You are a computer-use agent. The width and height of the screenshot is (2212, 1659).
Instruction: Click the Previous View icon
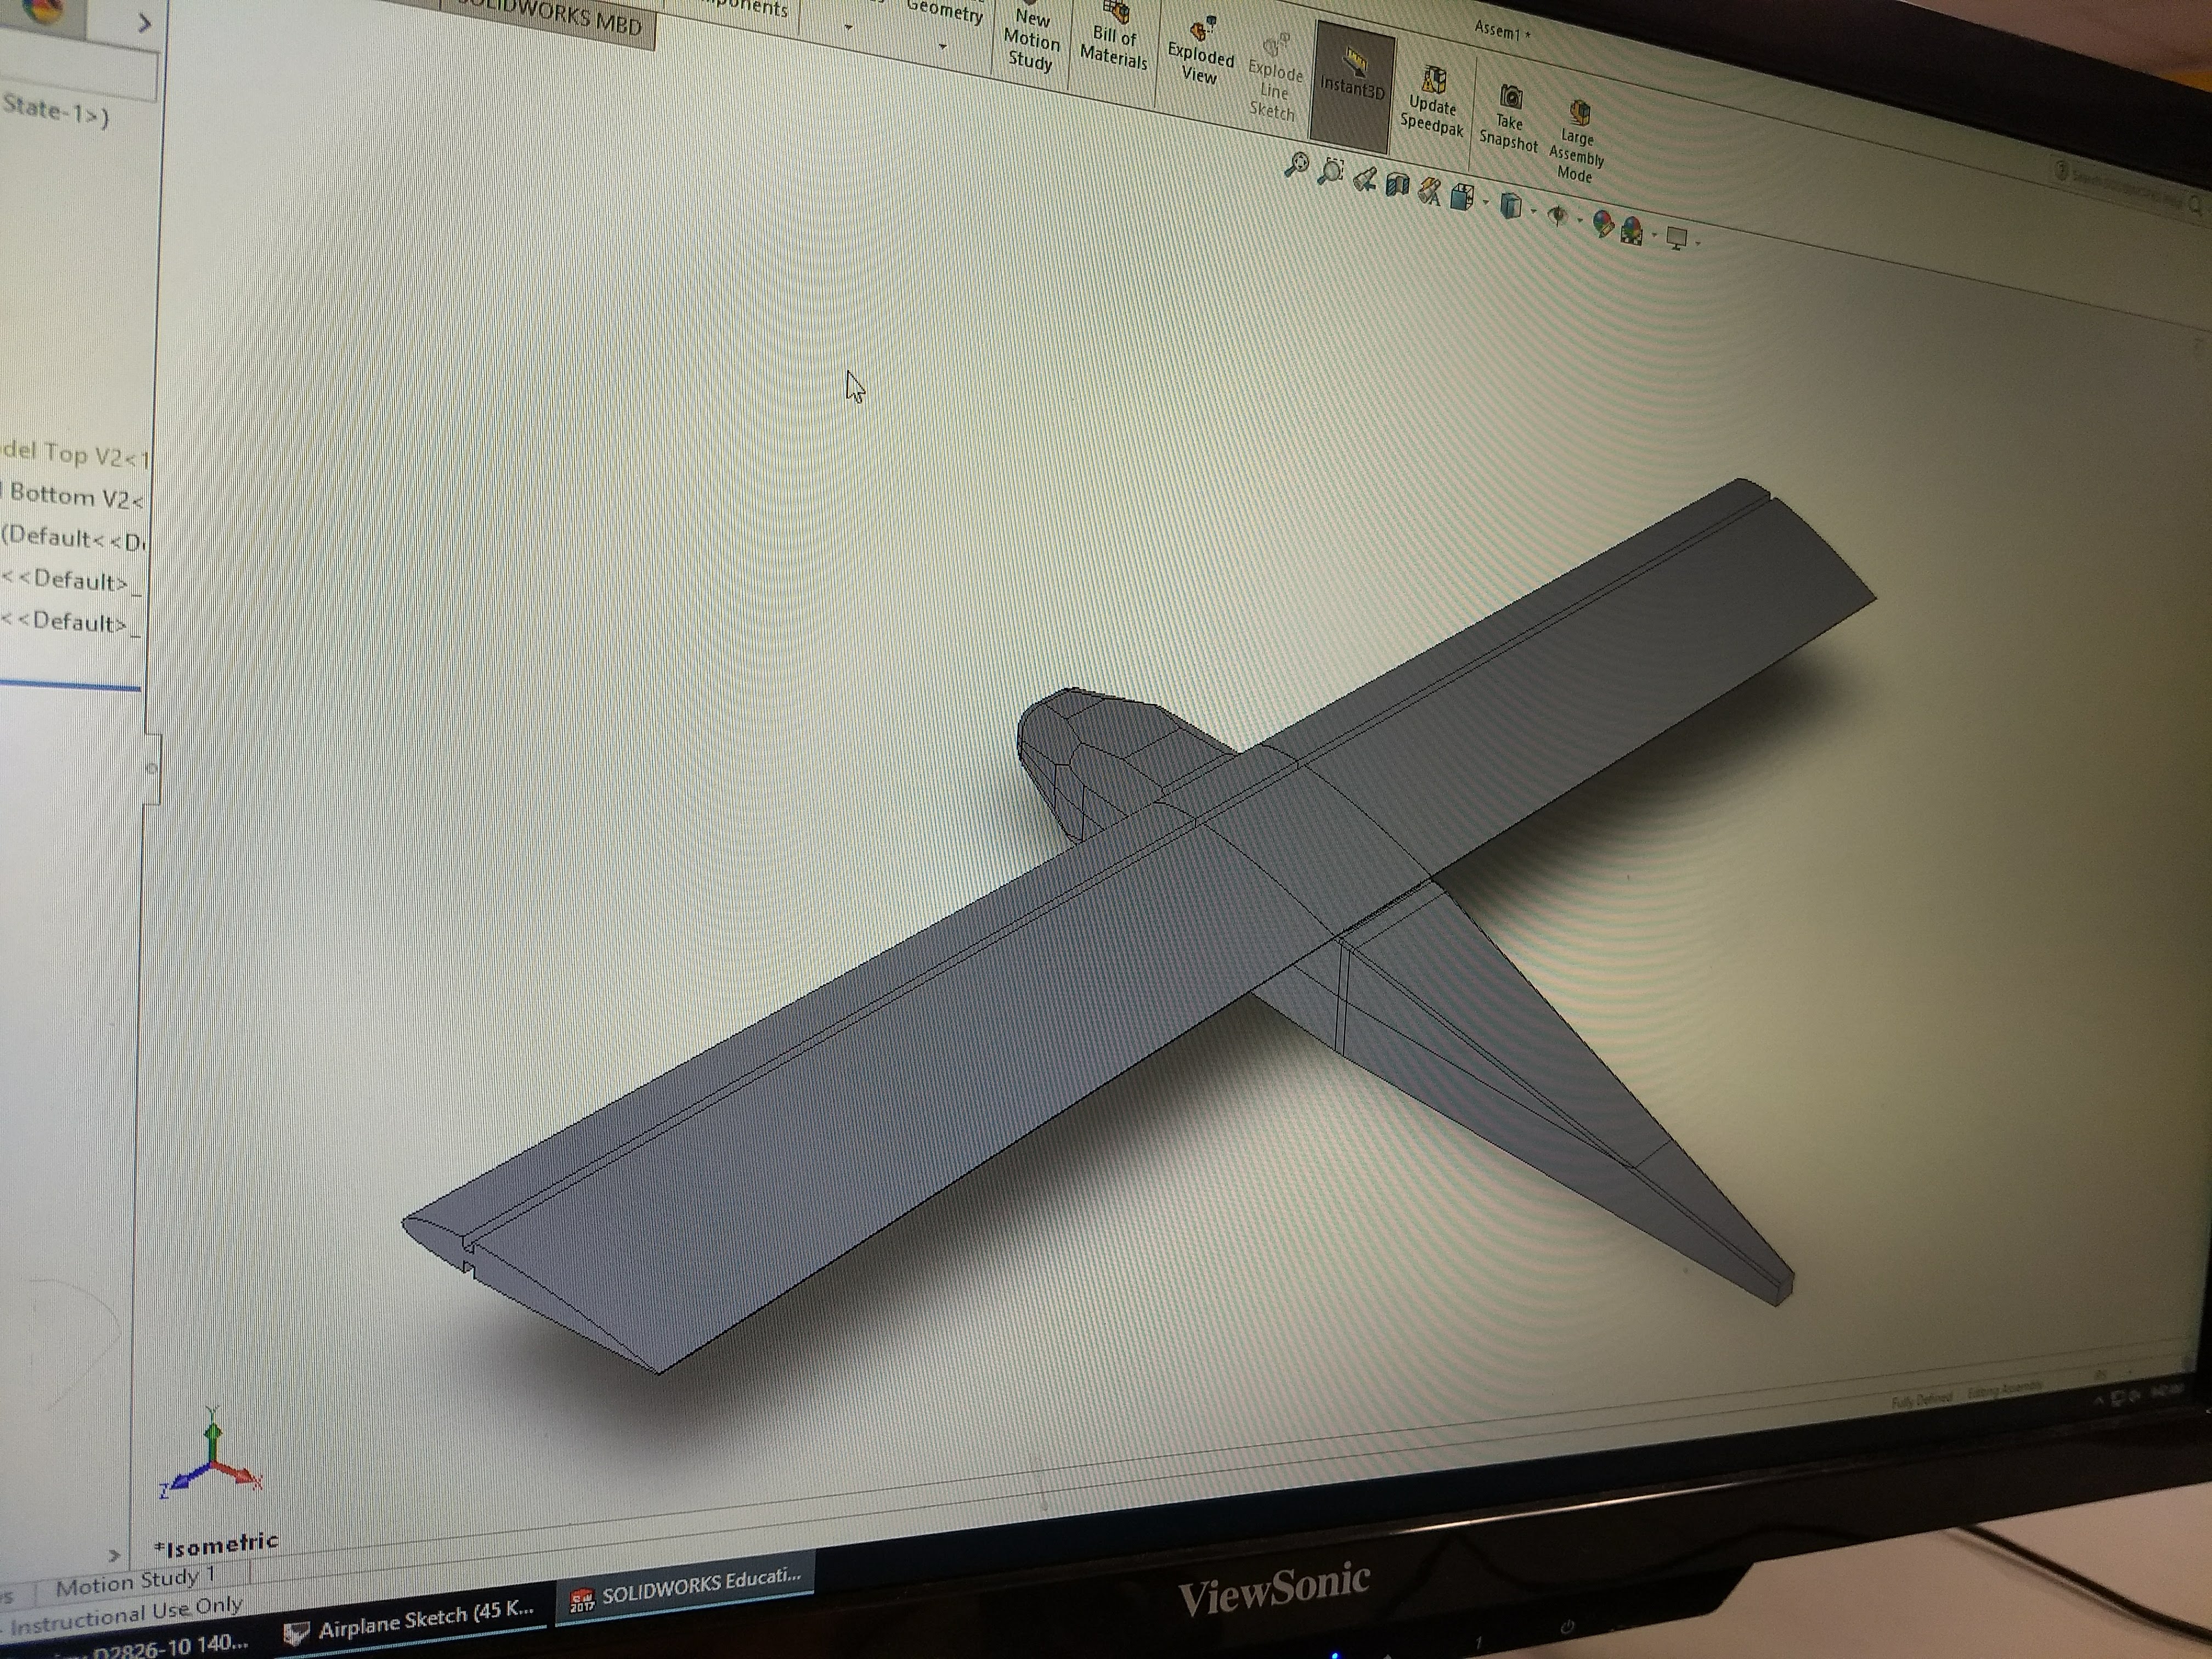(x=1364, y=179)
